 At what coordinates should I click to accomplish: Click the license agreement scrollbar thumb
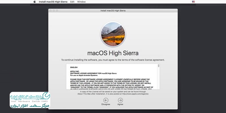point(158,66)
